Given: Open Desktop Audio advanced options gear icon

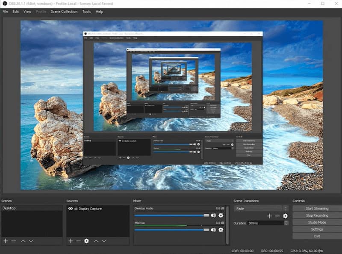Looking at the screenshot, I should [220, 215].
